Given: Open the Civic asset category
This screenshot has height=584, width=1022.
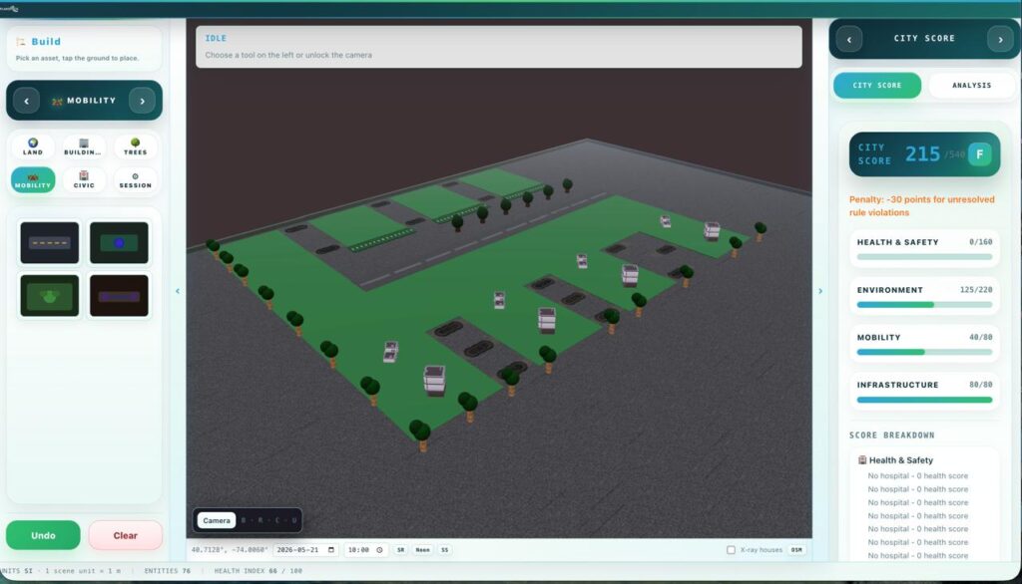Looking at the screenshot, I should click(84, 179).
